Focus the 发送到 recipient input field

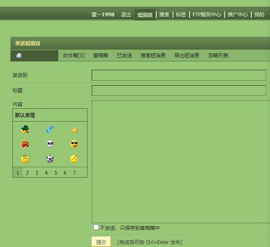click(x=179, y=75)
